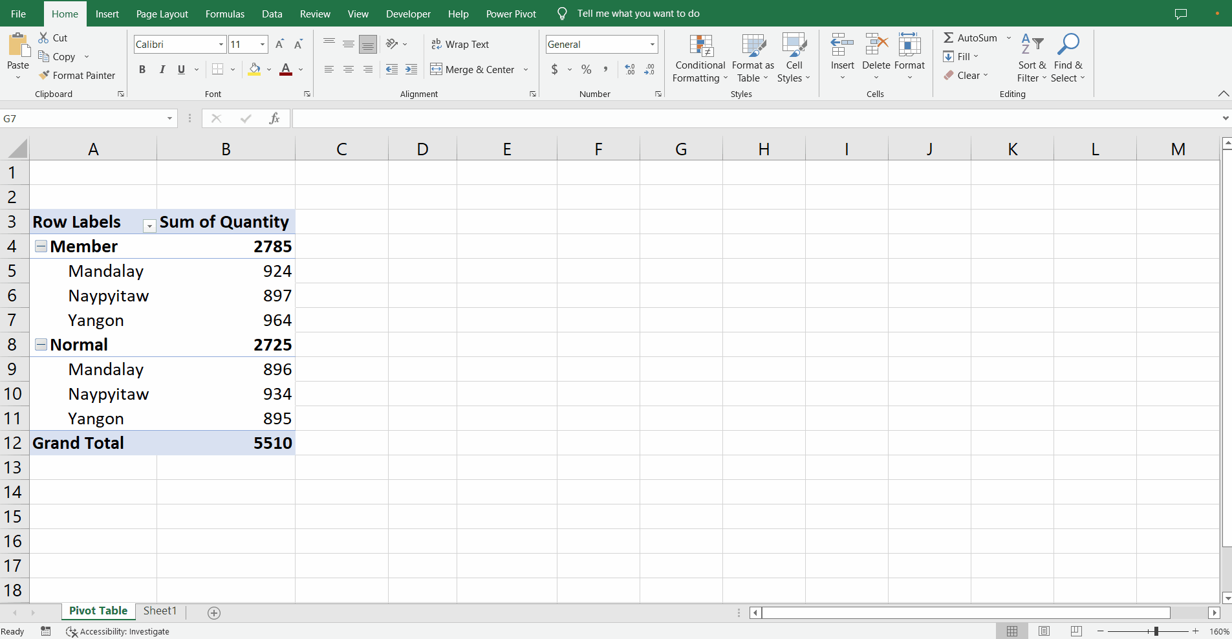The width and height of the screenshot is (1232, 639).
Task: Click the Percent Style icon
Action: tap(586, 69)
